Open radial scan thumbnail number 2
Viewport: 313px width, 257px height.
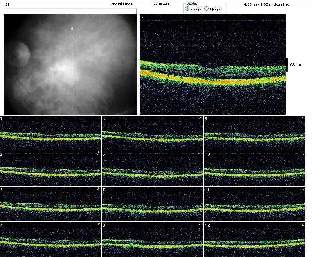[x=50, y=169]
